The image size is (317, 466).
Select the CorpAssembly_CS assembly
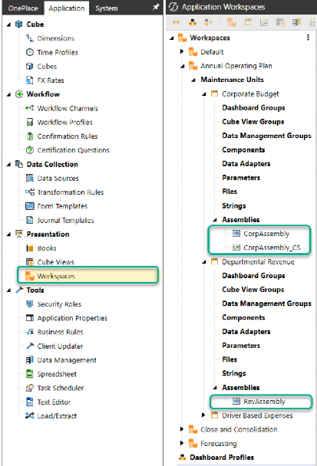point(272,248)
